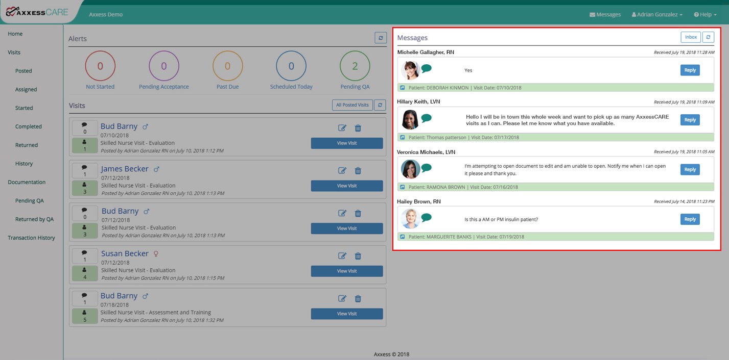Click the Pending QA alert circle
Image resolution: width=729 pixels, height=360 pixels.
[355, 66]
